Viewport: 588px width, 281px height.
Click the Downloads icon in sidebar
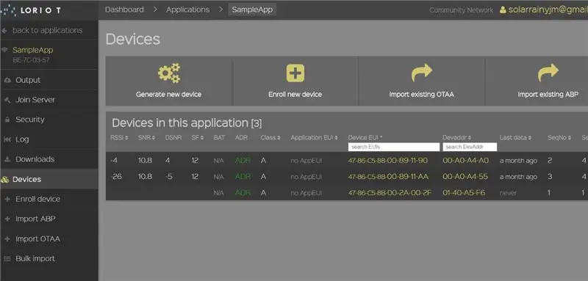(7, 159)
